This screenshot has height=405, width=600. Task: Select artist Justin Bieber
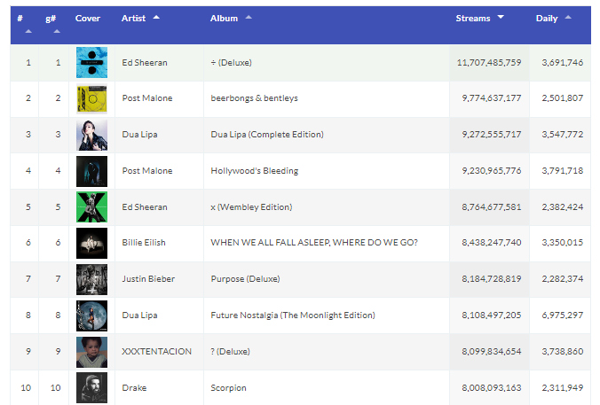point(148,279)
